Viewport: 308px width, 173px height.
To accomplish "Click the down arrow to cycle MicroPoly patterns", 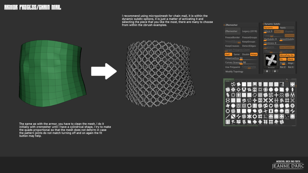I will click(x=275, y=71).
